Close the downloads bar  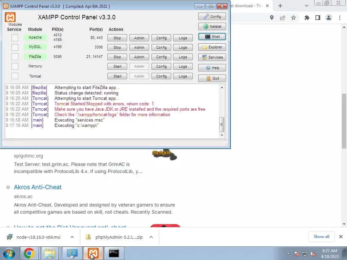(341, 237)
